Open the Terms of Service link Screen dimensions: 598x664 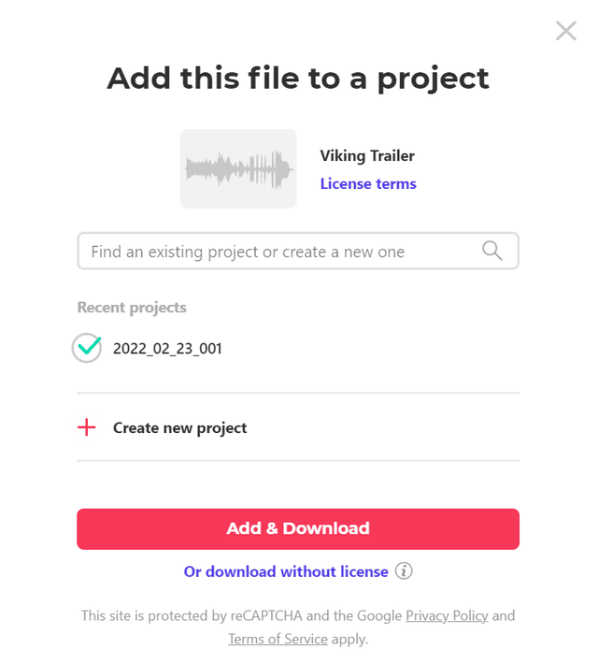coord(278,639)
